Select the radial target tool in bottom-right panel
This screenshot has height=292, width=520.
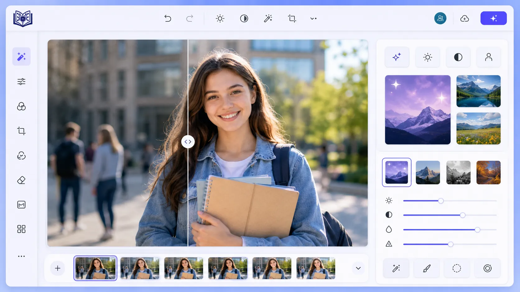click(x=488, y=268)
